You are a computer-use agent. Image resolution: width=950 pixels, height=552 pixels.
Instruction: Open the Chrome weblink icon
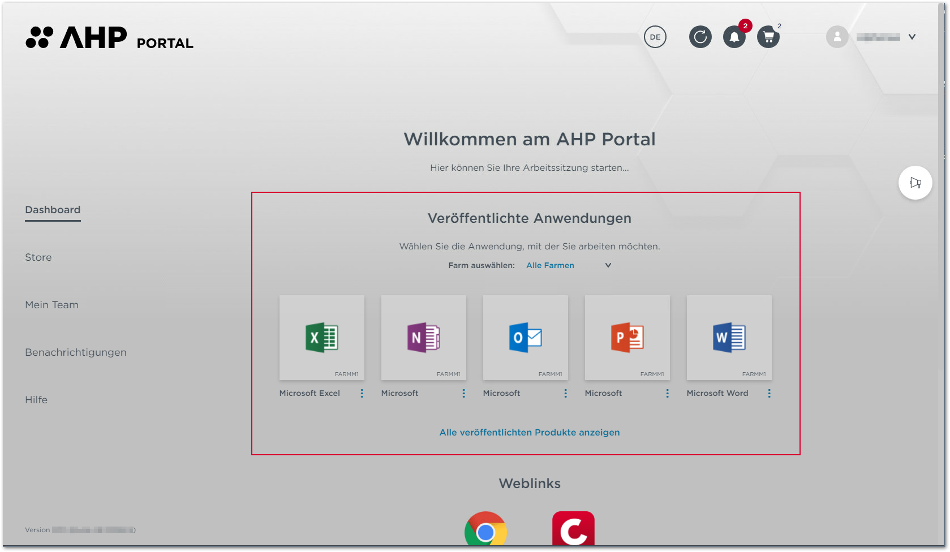tap(485, 529)
